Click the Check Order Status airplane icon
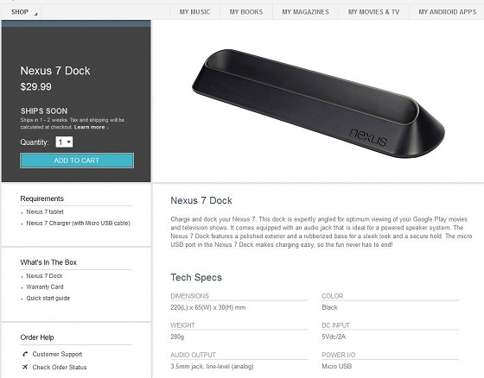 tap(25, 367)
